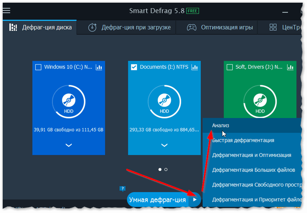This screenshot has width=307, height=213.
Task: Open the defrag mode arrow dropdown
Action: tap(195, 200)
